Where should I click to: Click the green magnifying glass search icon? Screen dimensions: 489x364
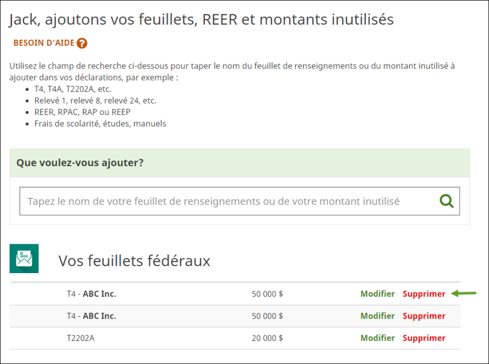coord(446,201)
